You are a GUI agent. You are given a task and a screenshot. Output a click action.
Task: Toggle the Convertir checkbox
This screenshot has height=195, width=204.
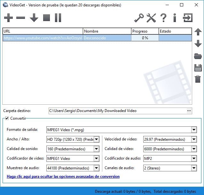[7, 118]
